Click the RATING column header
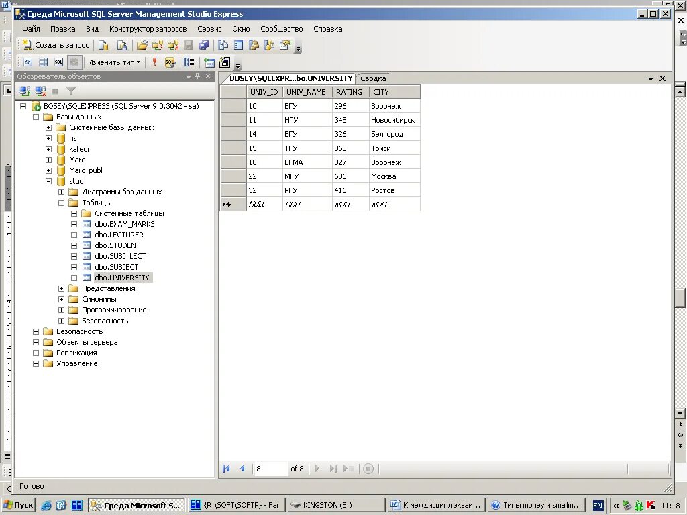This screenshot has height=515, width=687. [350, 92]
